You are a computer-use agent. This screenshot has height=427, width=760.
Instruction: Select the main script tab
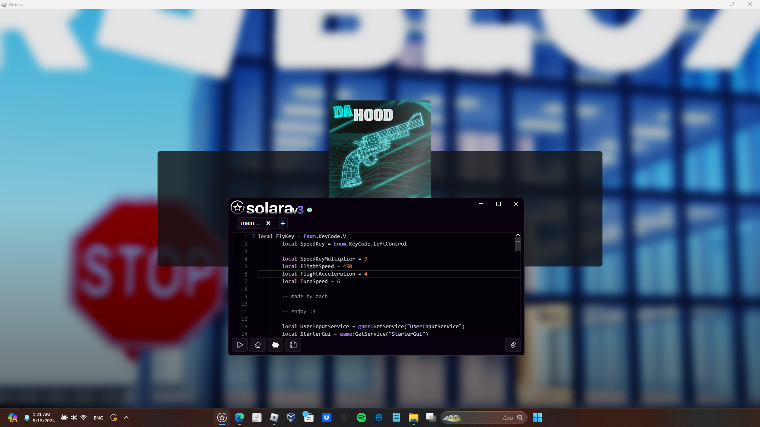(250, 223)
